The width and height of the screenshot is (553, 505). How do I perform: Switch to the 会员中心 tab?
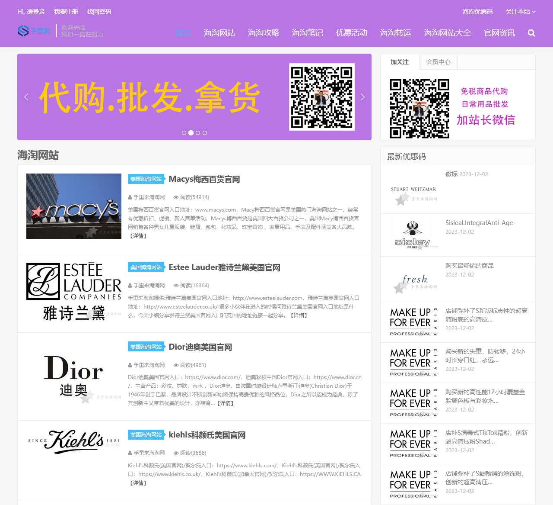tap(439, 62)
